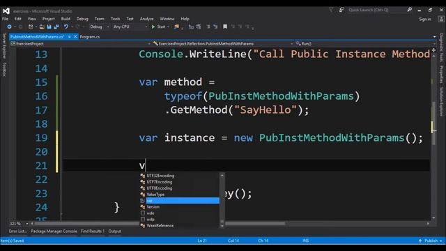Open the File menu
The image size is (446, 251).
[5, 19]
